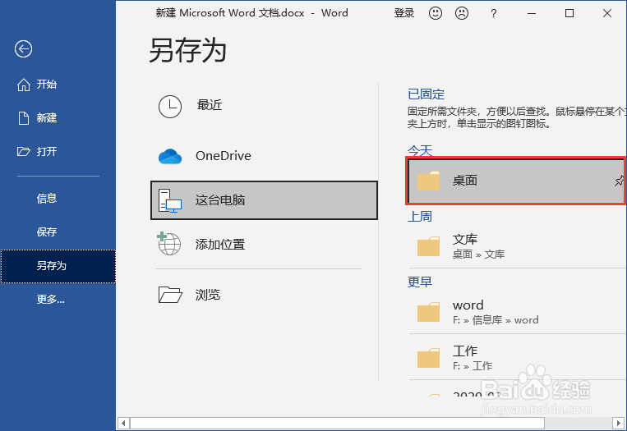Select 这台电脑 as save location
The height and width of the screenshot is (431, 627).
(x=264, y=200)
